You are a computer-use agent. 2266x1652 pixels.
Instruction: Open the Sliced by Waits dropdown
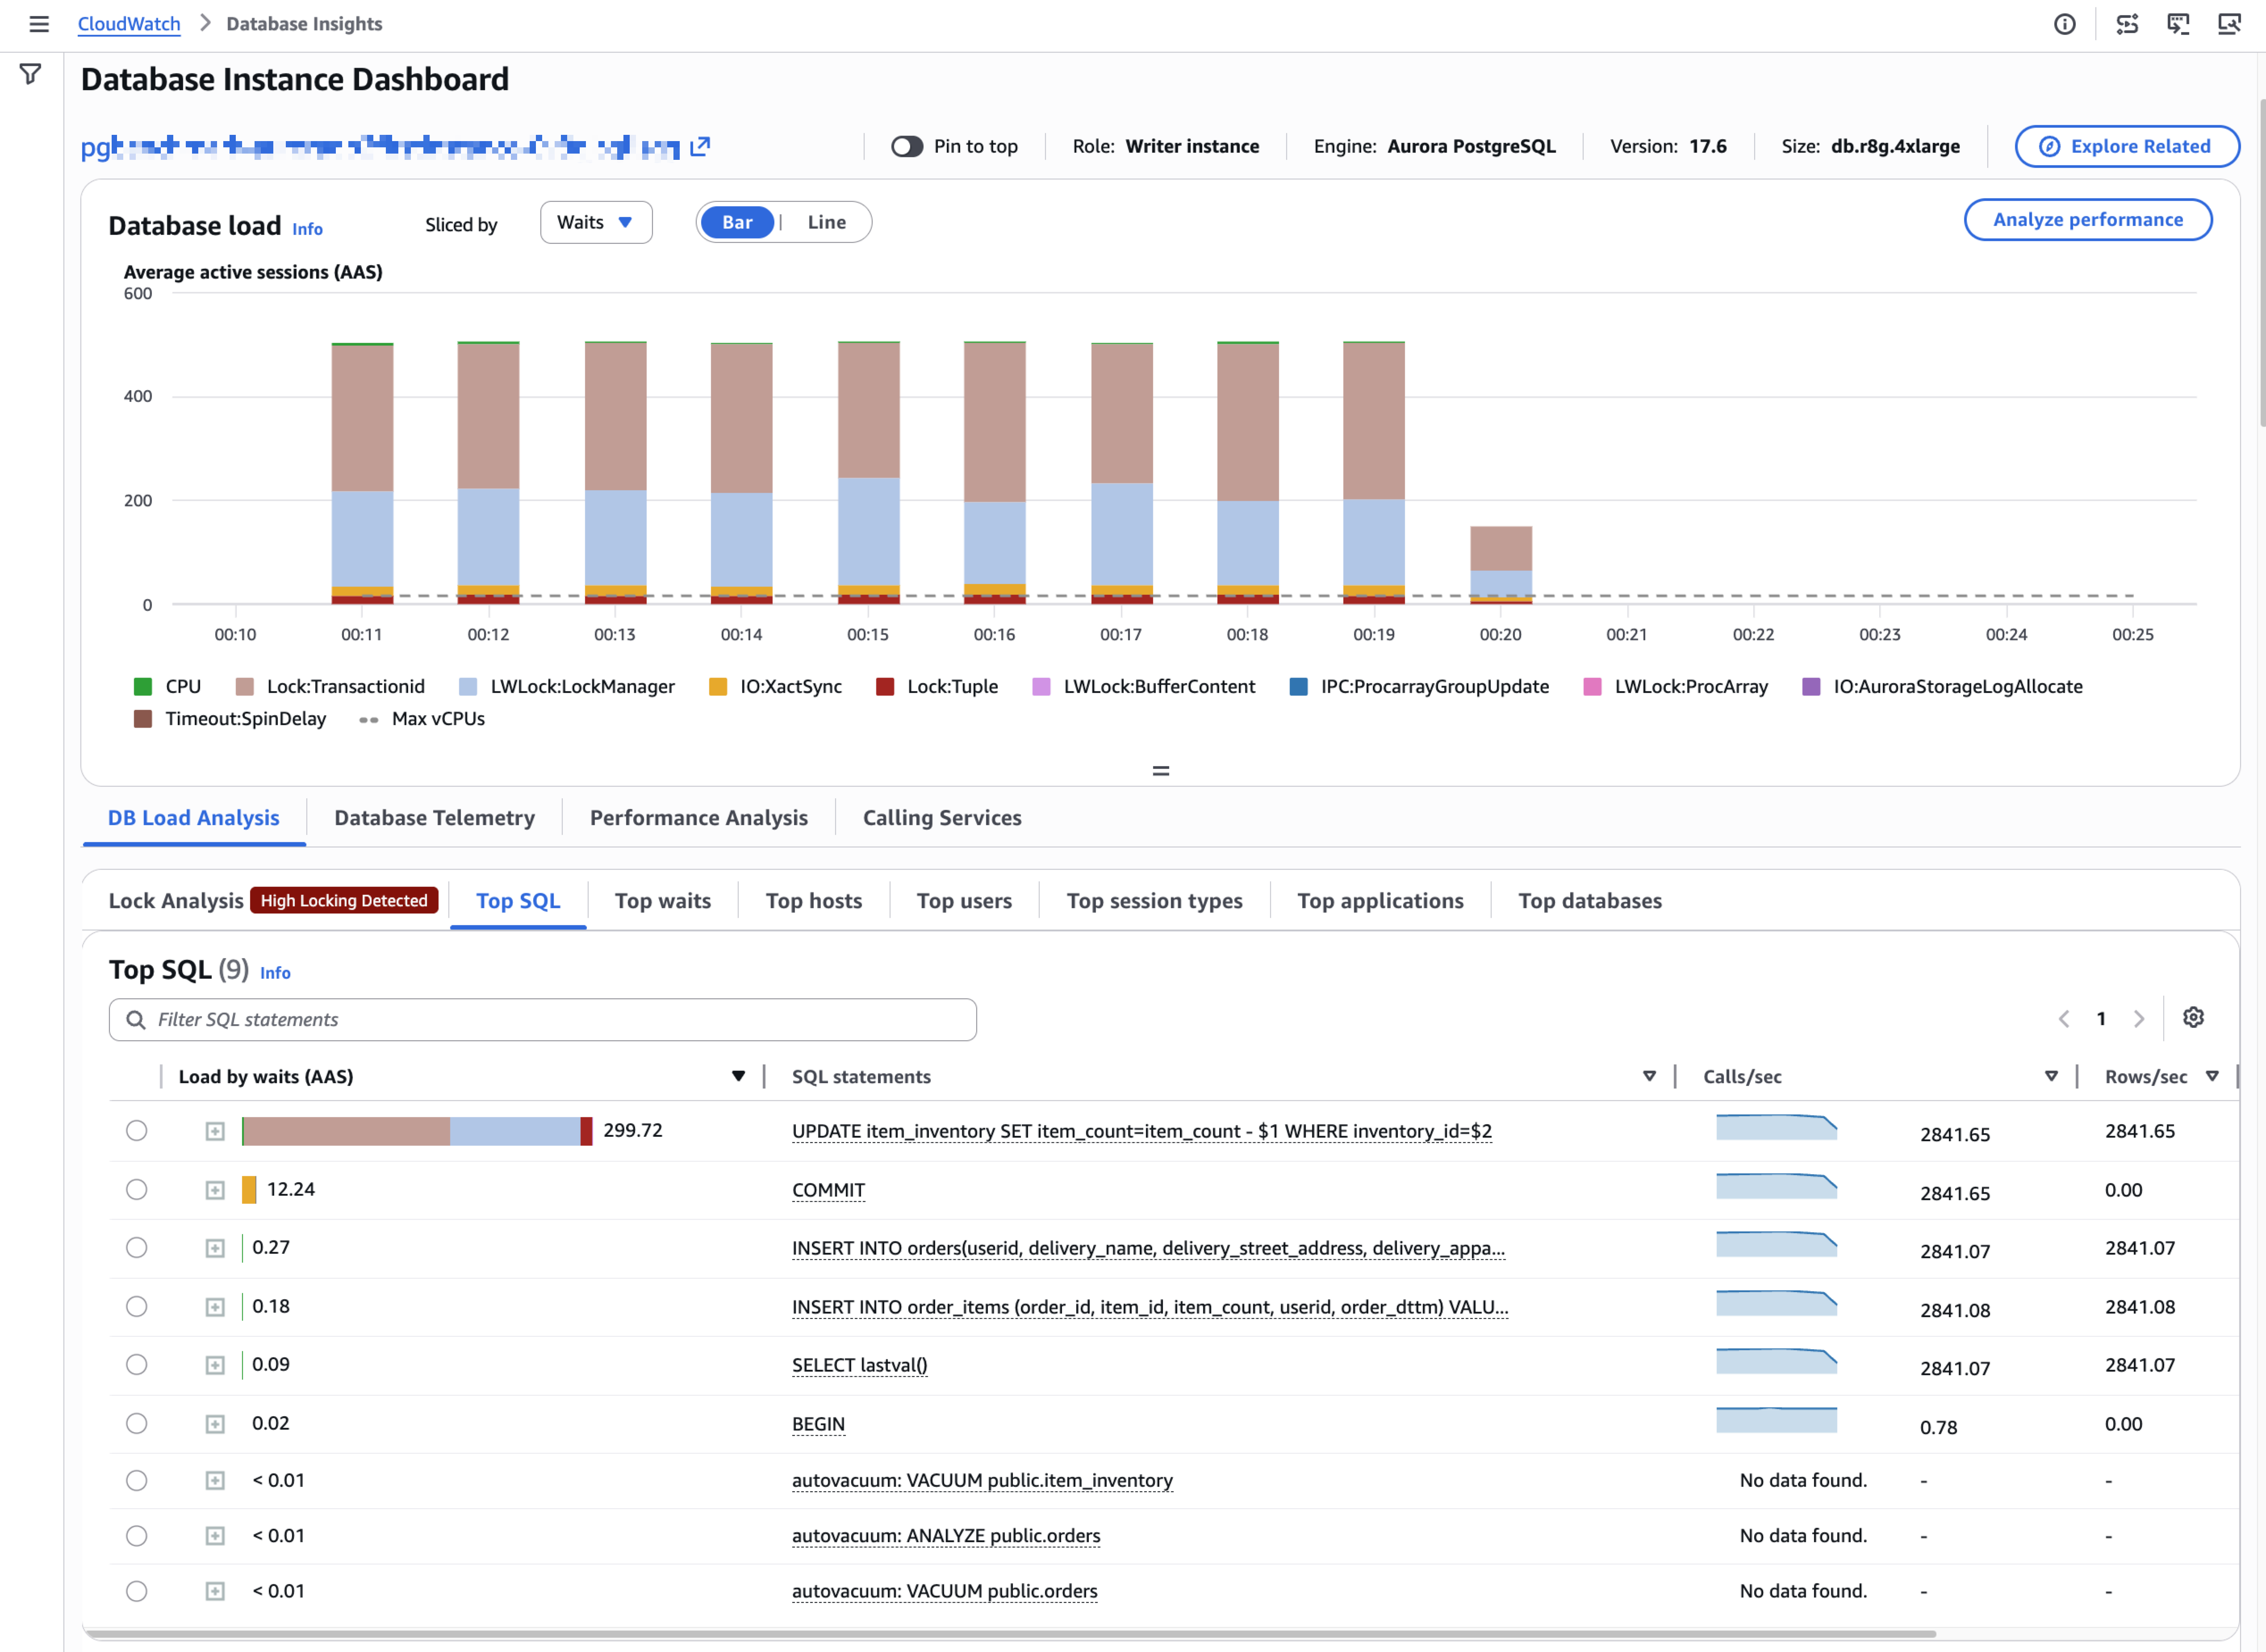pos(596,222)
